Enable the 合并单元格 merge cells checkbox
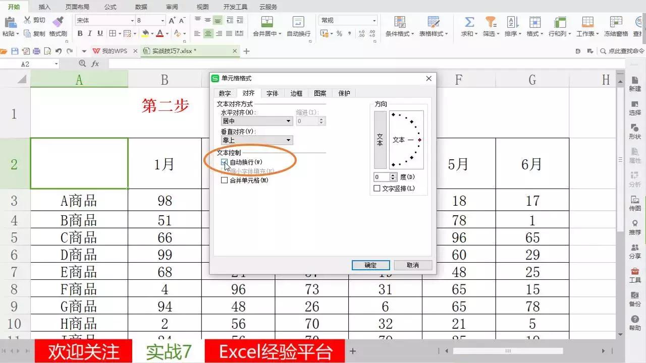Viewport: 646px width, 363px height. point(224,179)
